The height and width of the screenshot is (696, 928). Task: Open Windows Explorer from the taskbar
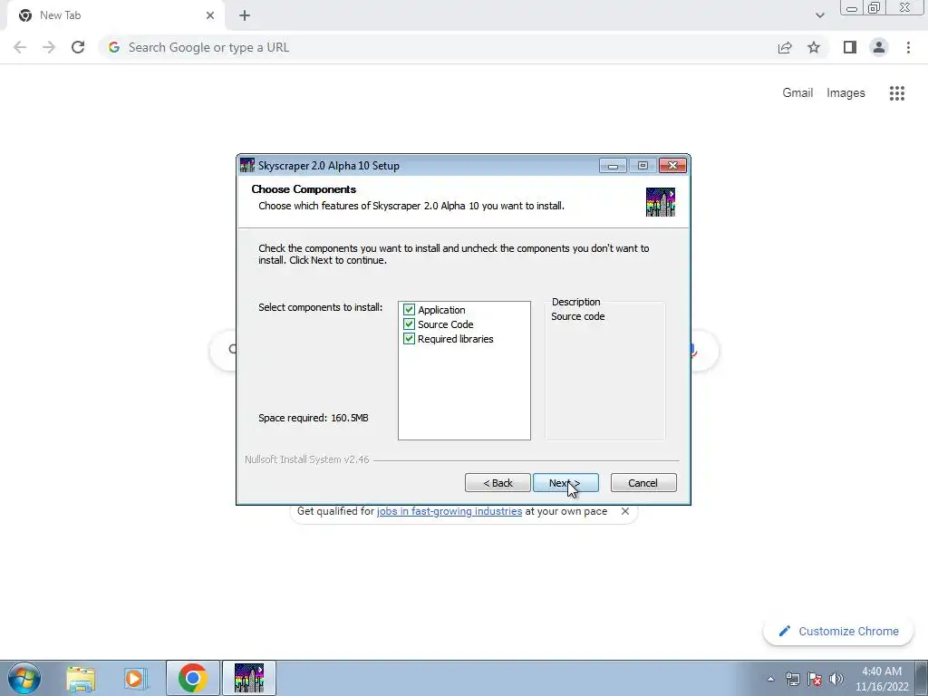click(81, 678)
